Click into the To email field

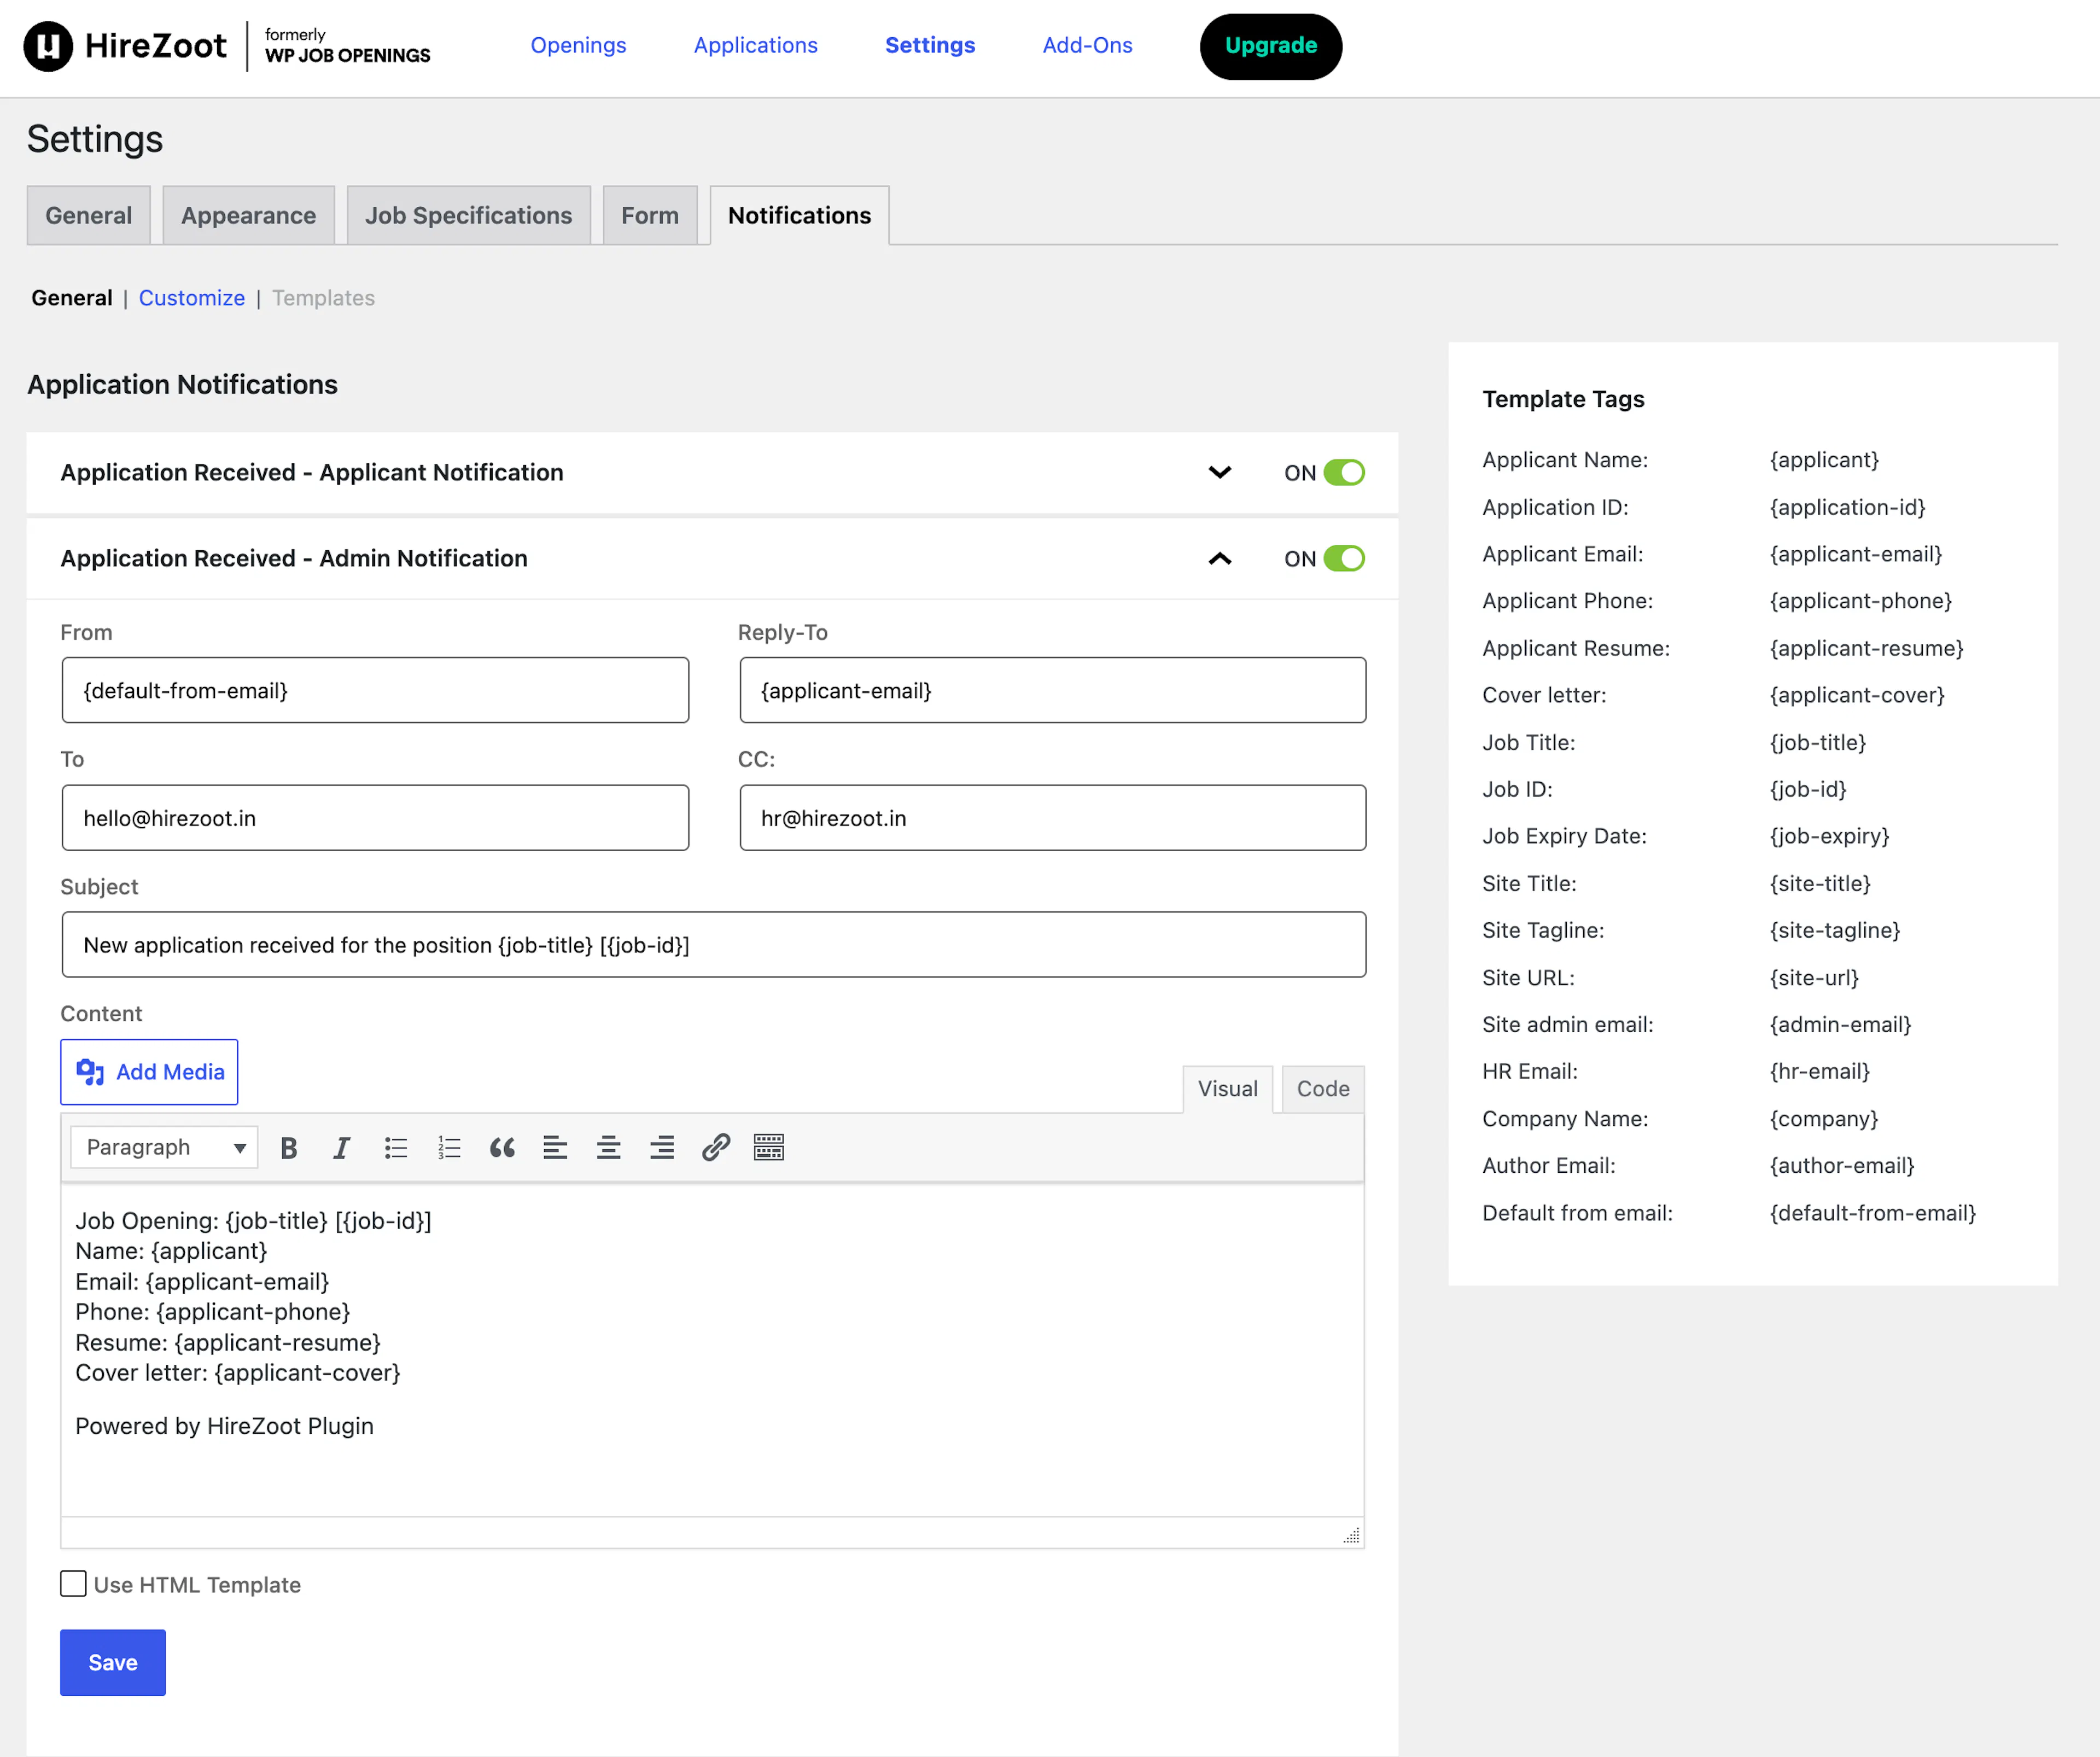pyautogui.click(x=375, y=818)
